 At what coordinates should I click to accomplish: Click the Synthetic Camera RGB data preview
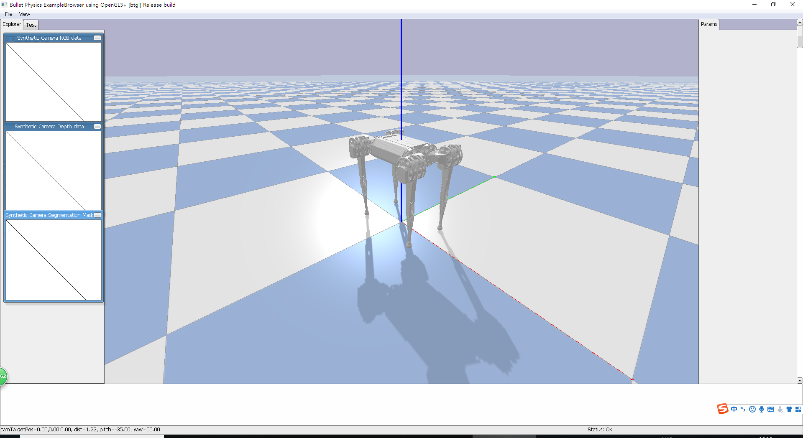pyautogui.click(x=54, y=82)
